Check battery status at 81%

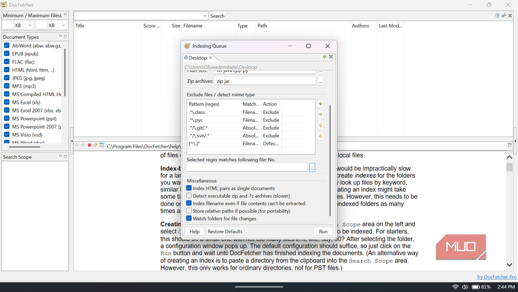(x=481, y=287)
